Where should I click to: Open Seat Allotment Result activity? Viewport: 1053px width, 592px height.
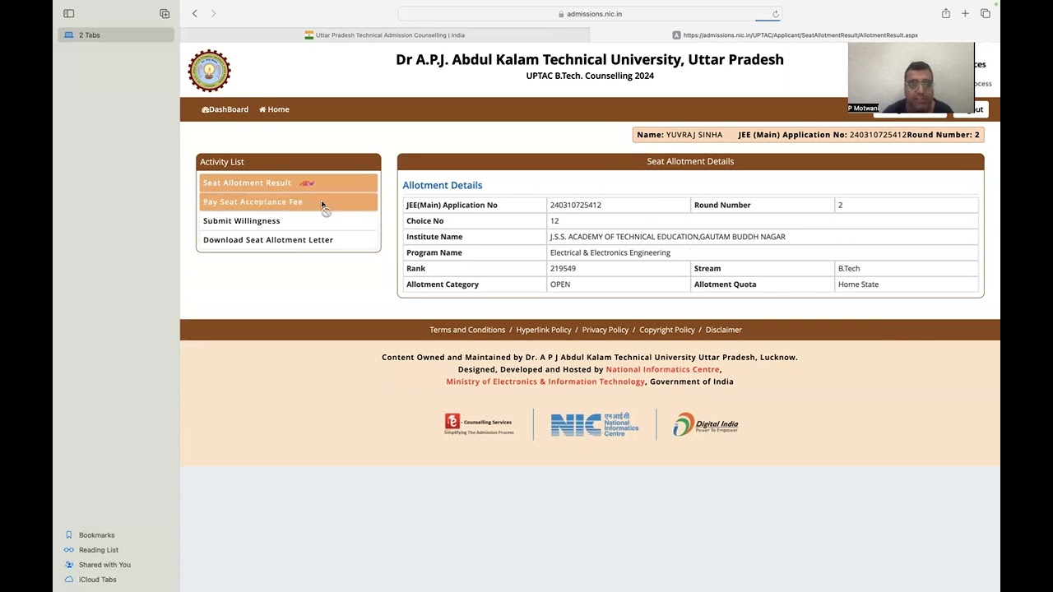coord(288,183)
